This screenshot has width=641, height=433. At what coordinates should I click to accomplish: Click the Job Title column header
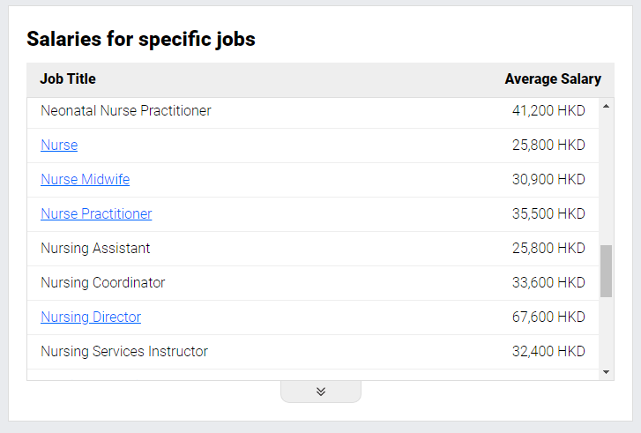coord(68,78)
